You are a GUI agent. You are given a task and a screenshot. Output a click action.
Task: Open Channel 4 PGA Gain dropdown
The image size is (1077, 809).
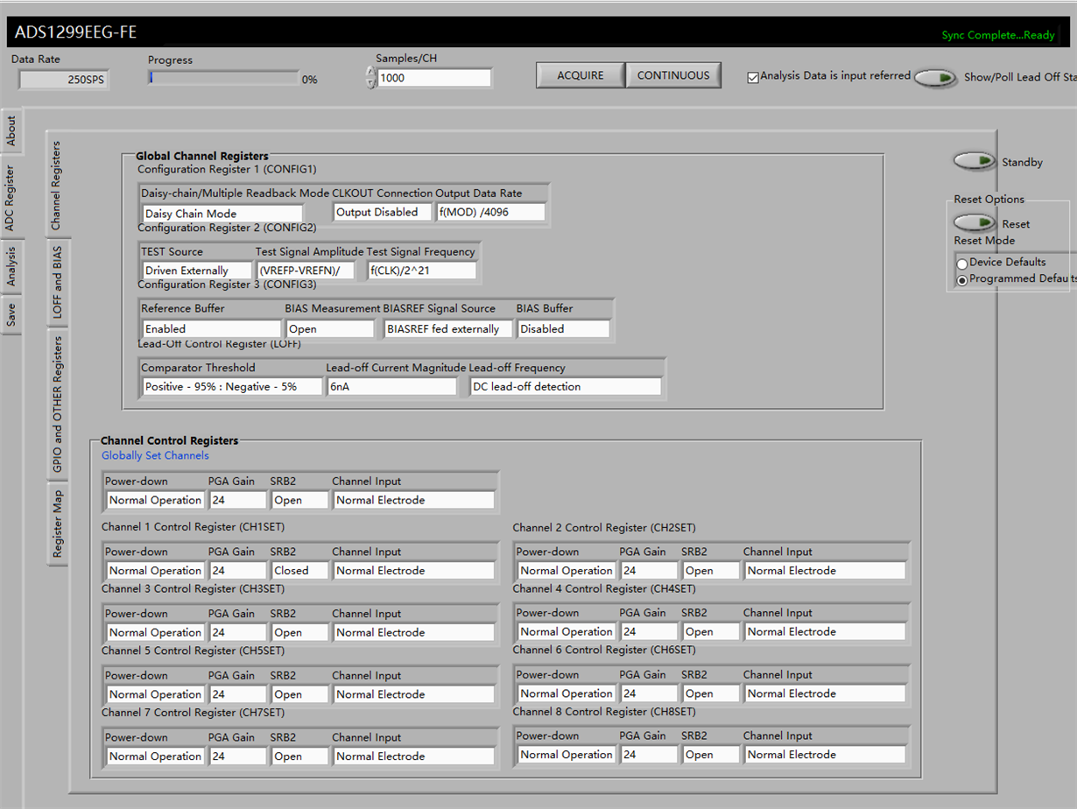coord(649,631)
